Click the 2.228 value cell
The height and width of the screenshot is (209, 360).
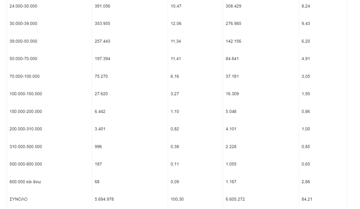point(231,146)
